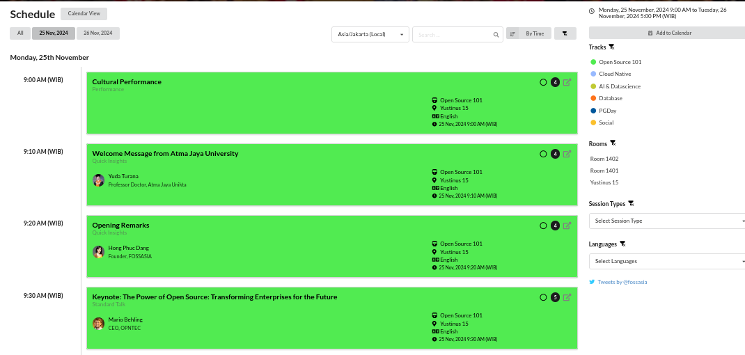Click the sort order icon beside By Time
The width and height of the screenshot is (745, 355).
[512, 33]
